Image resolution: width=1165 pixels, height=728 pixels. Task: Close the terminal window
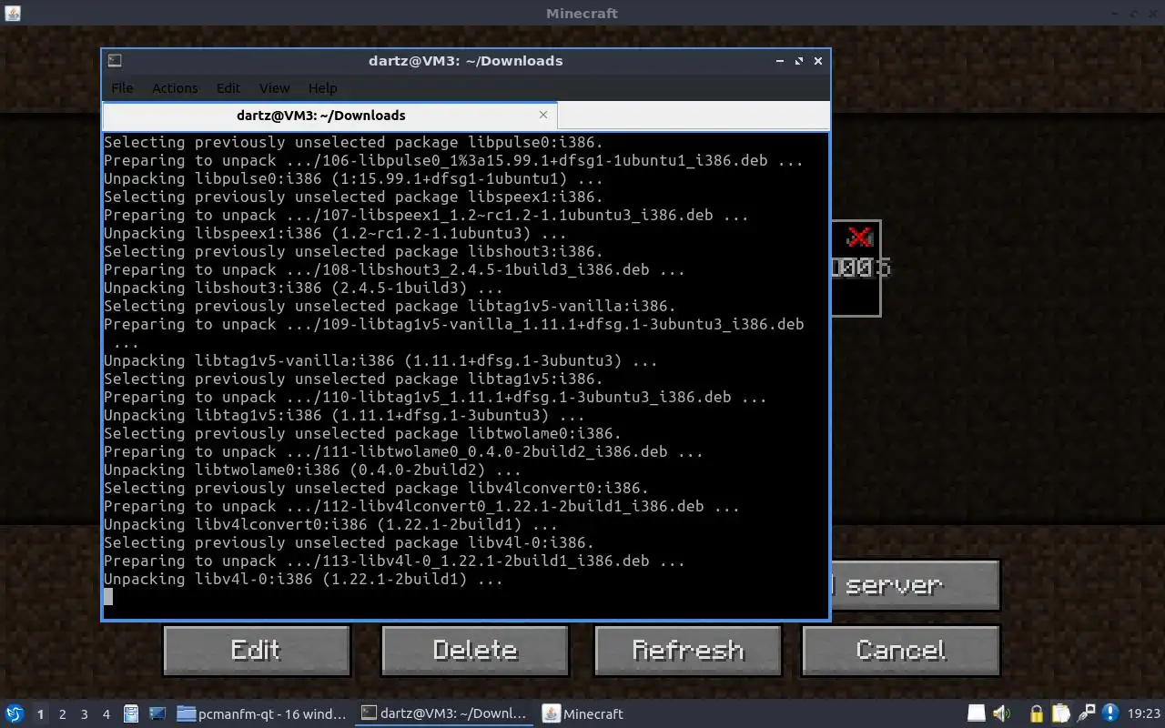coord(818,61)
